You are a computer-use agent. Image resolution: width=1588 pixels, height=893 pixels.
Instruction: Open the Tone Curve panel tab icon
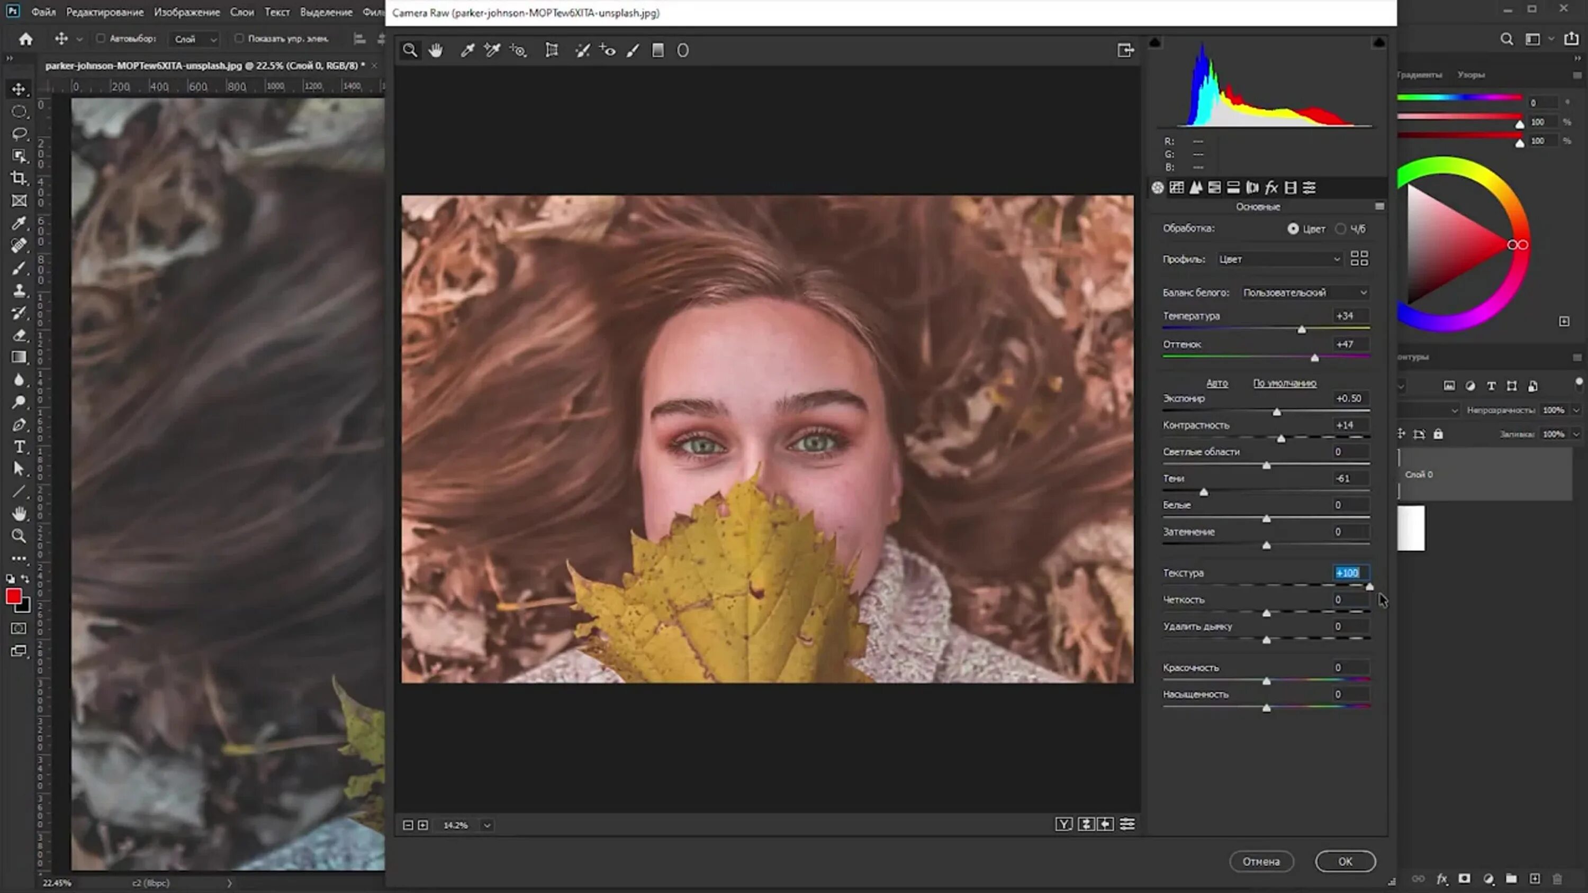pos(1176,187)
